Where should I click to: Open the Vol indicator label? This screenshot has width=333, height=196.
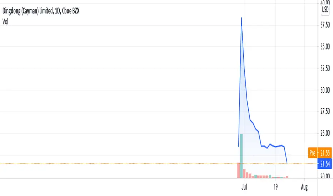click(x=5, y=22)
